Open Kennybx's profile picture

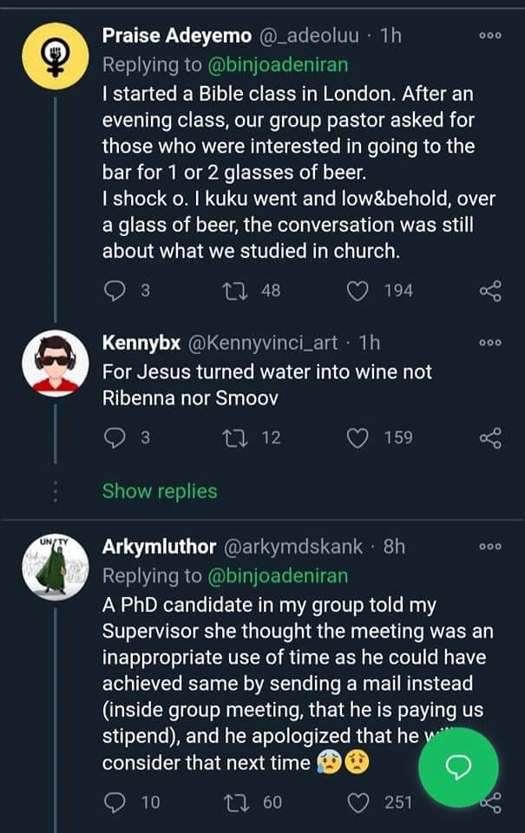pos(56,363)
